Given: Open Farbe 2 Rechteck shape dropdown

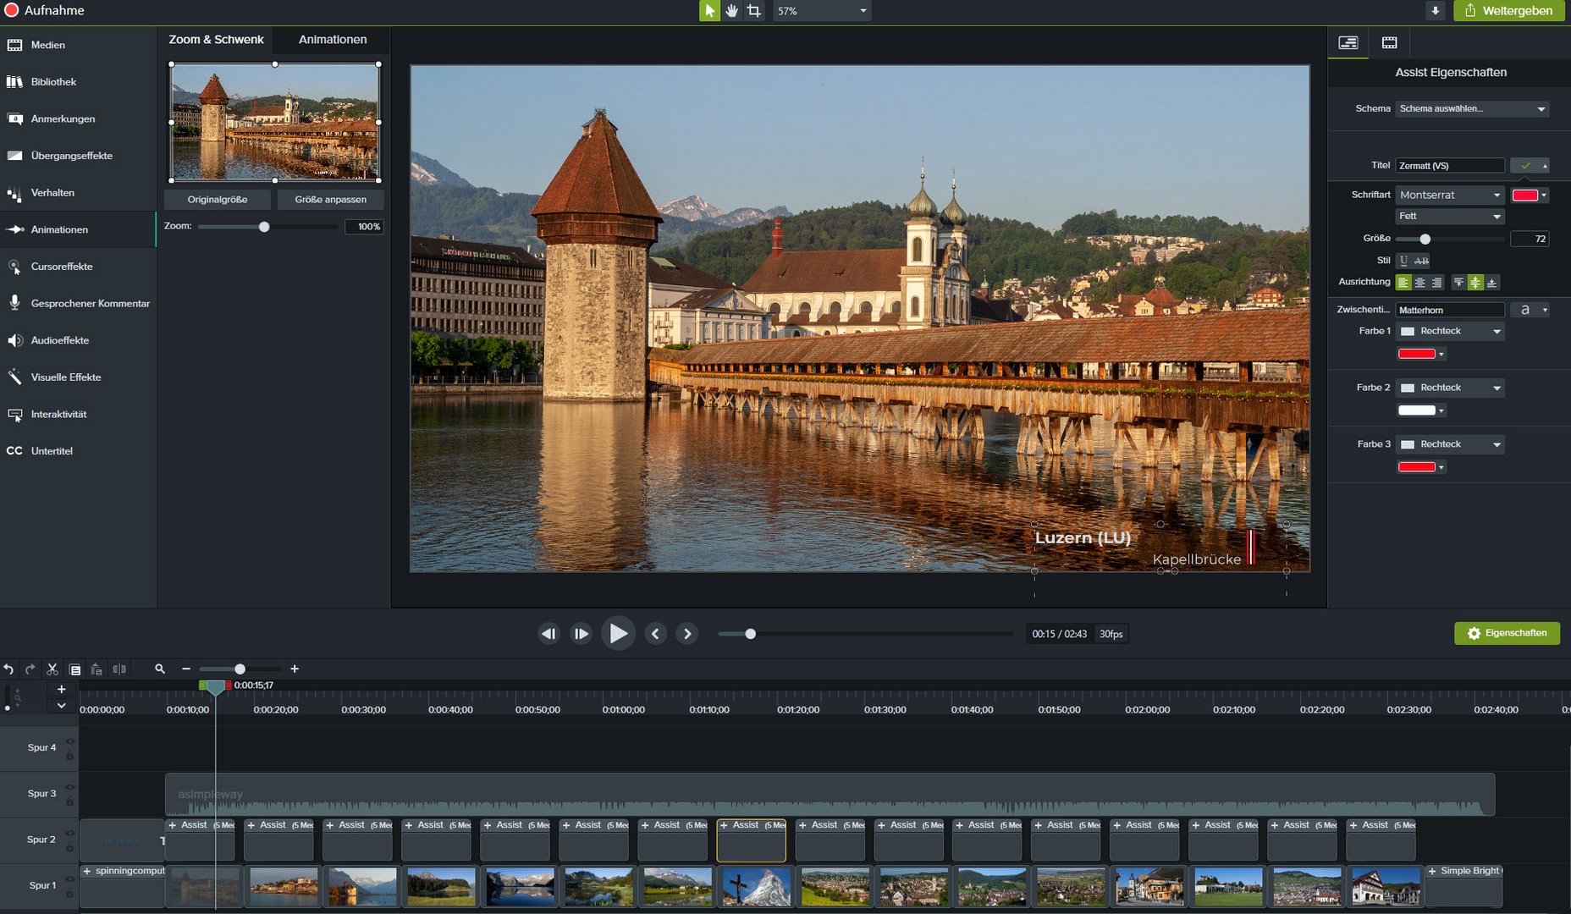Looking at the screenshot, I should pos(1450,388).
